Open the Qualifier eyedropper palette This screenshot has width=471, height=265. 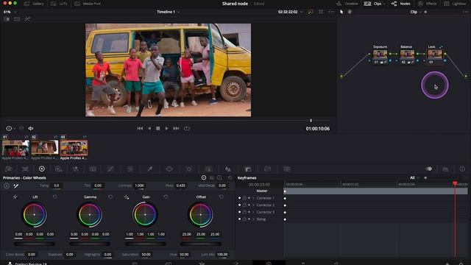(x=150, y=169)
